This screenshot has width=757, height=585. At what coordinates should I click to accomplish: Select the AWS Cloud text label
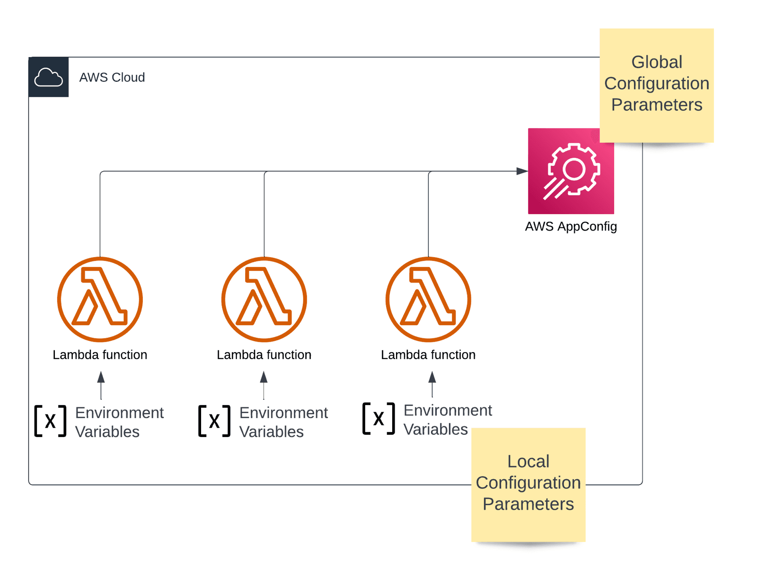coord(112,77)
